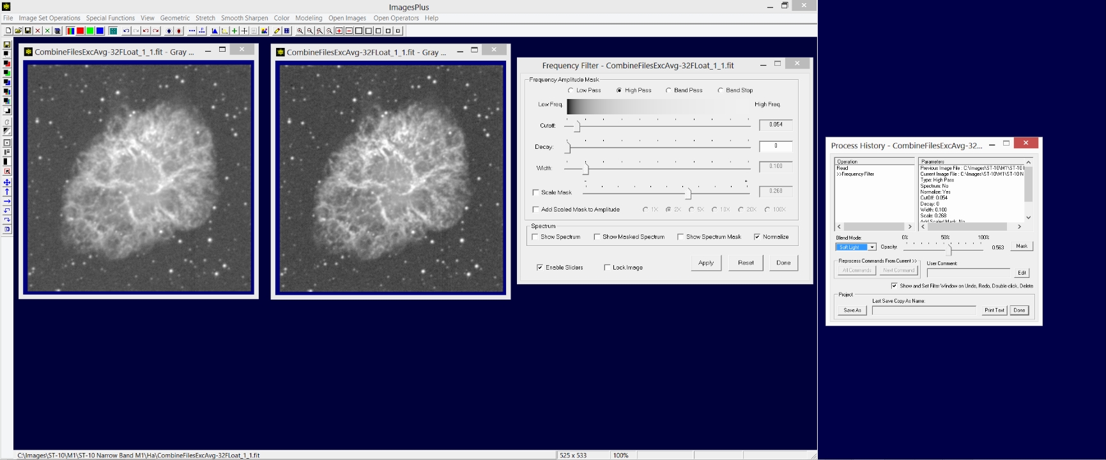Click the Opacity slider handle
Screen dimensions: 1106x460
pyautogui.click(x=948, y=250)
